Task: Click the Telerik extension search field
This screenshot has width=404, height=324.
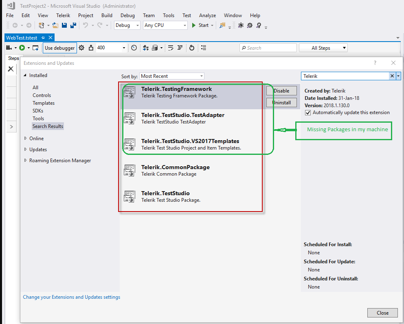Action: click(x=345, y=76)
